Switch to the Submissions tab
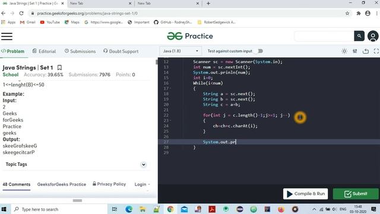Screen dimensions: 380x214 point(80,51)
